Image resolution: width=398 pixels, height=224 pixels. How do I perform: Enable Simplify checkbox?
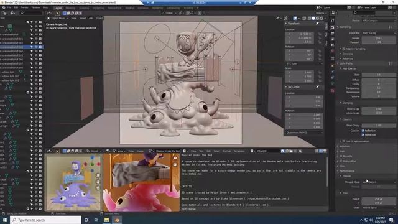click(x=341, y=156)
